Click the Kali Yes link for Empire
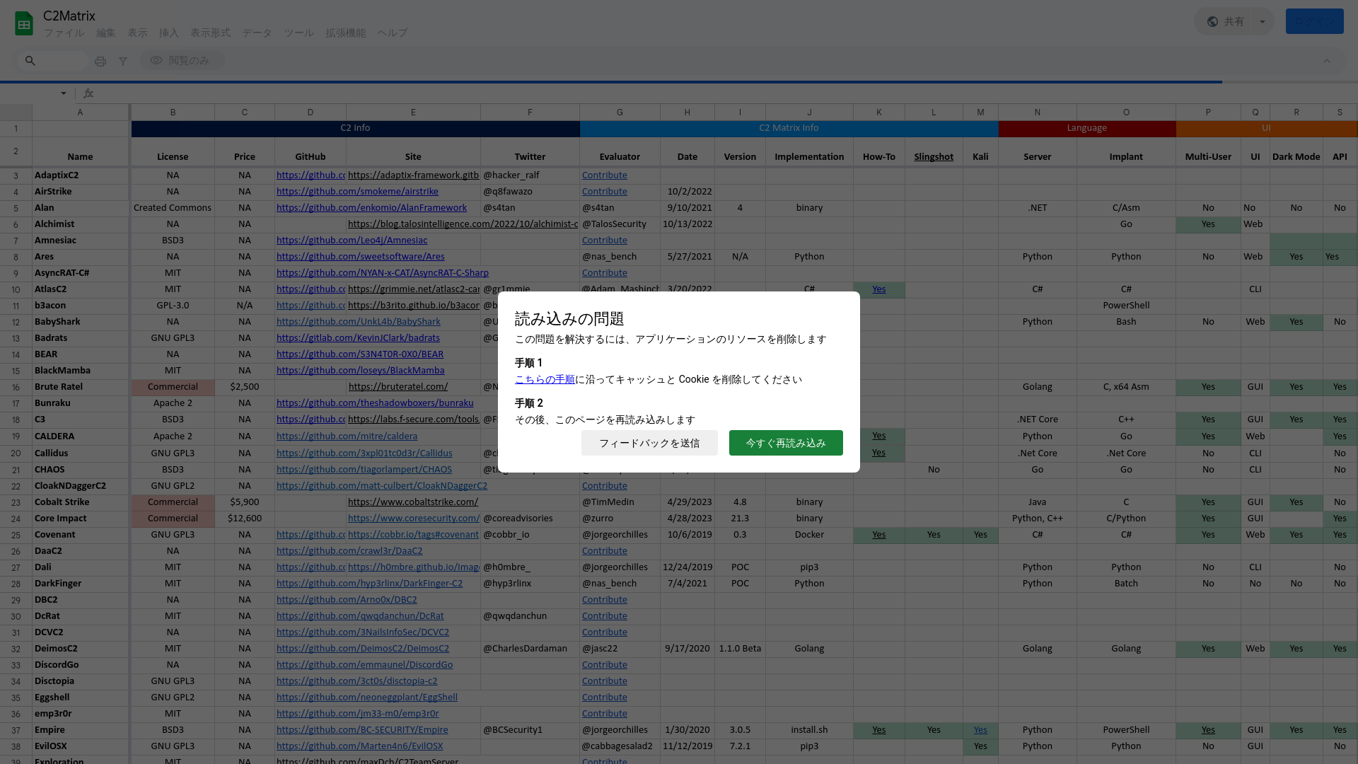The image size is (1358, 764). (x=980, y=730)
